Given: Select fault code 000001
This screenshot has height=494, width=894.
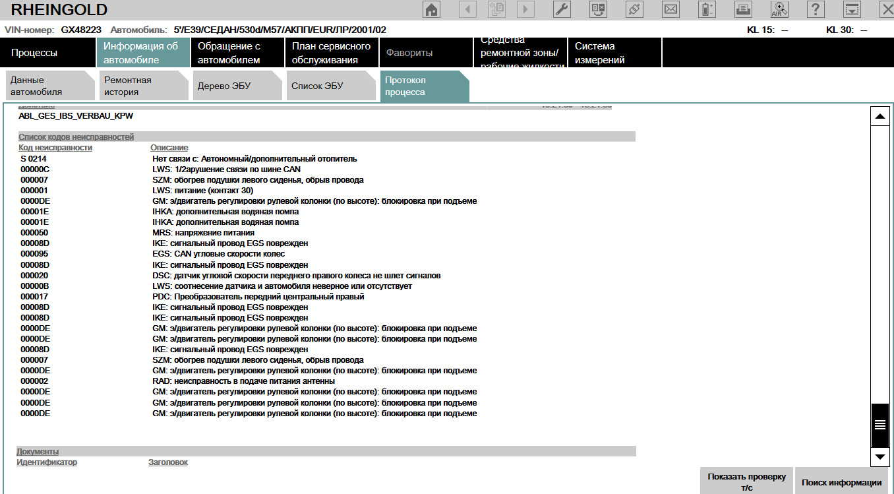Looking at the screenshot, I should coord(34,191).
